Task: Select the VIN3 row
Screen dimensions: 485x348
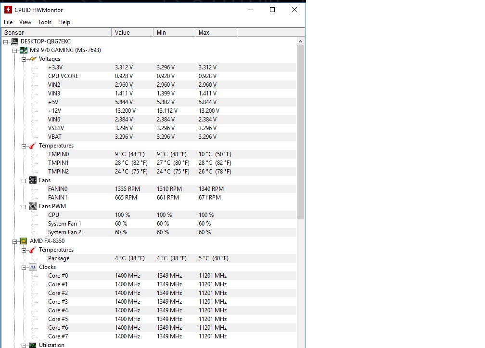Action: coord(172,94)
